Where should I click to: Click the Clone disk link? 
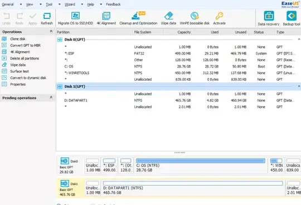click(x=18, y=39)
